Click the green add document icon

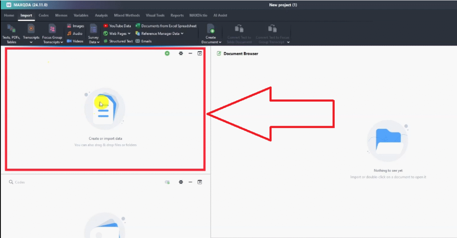point(167,53)
